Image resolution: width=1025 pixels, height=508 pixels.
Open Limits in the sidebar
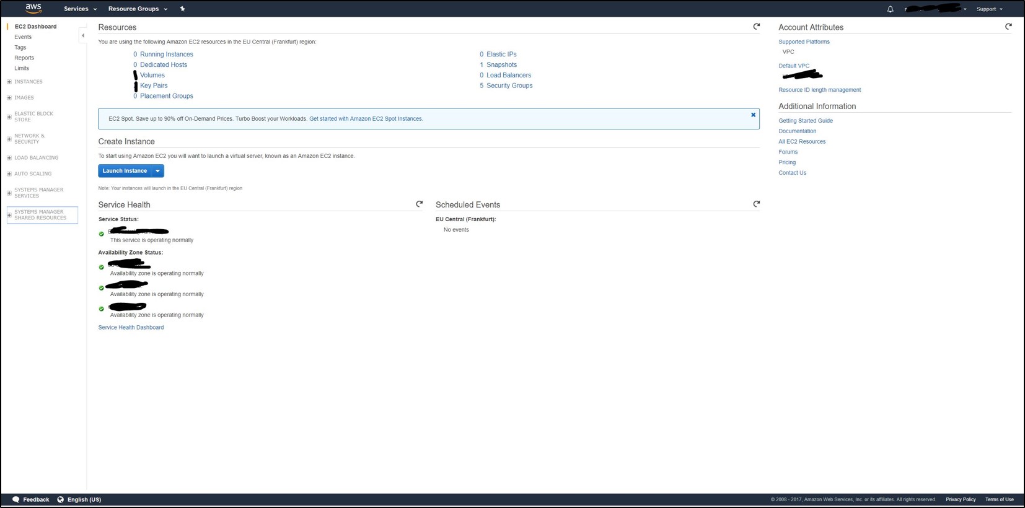coord(22,69)
